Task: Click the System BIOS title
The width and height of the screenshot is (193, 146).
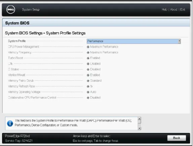Action: click(x=17, y=23)
